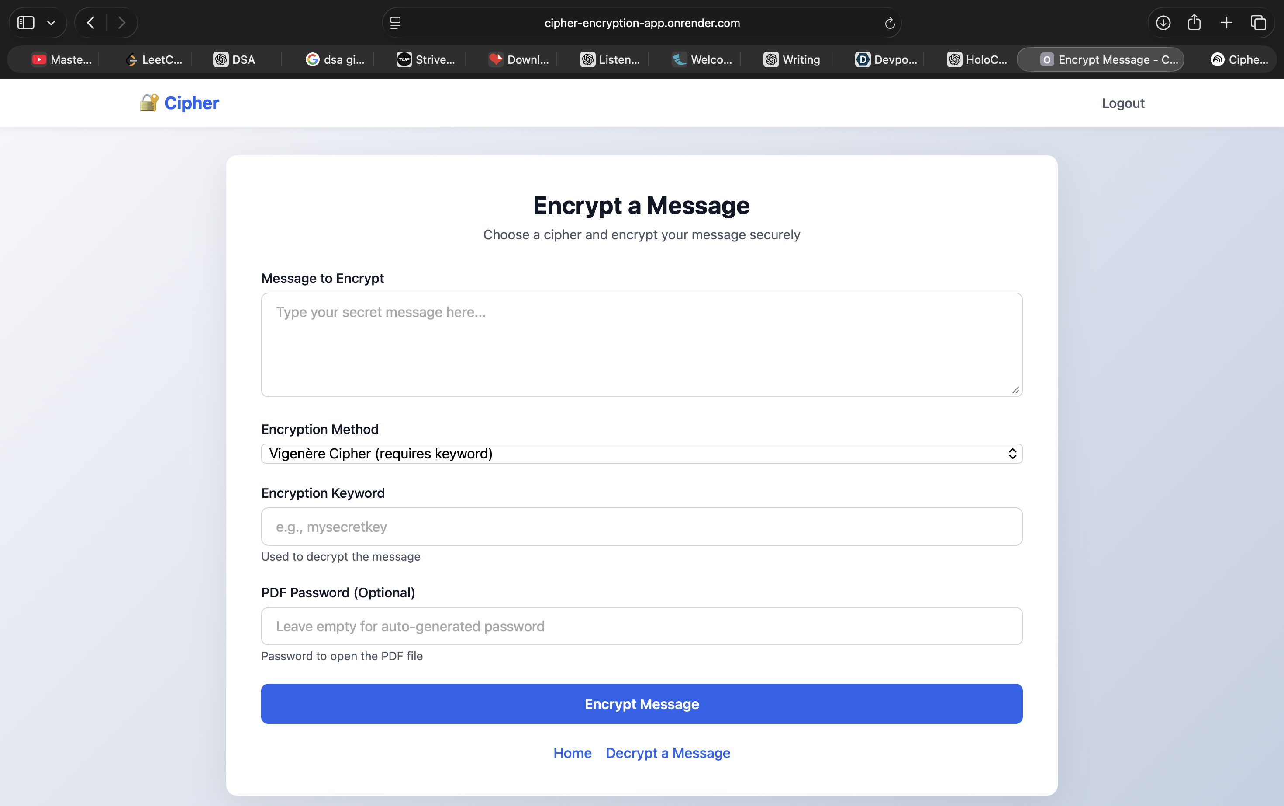This screenshot has height=806, width=1284.
Task: Click the Share icon in the toolbar
Action: 1194,22
